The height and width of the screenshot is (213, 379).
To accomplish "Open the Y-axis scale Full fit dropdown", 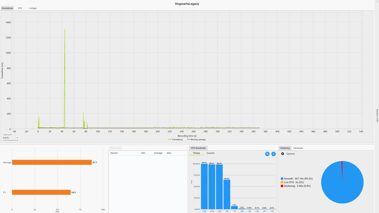I will click(11, 138).
